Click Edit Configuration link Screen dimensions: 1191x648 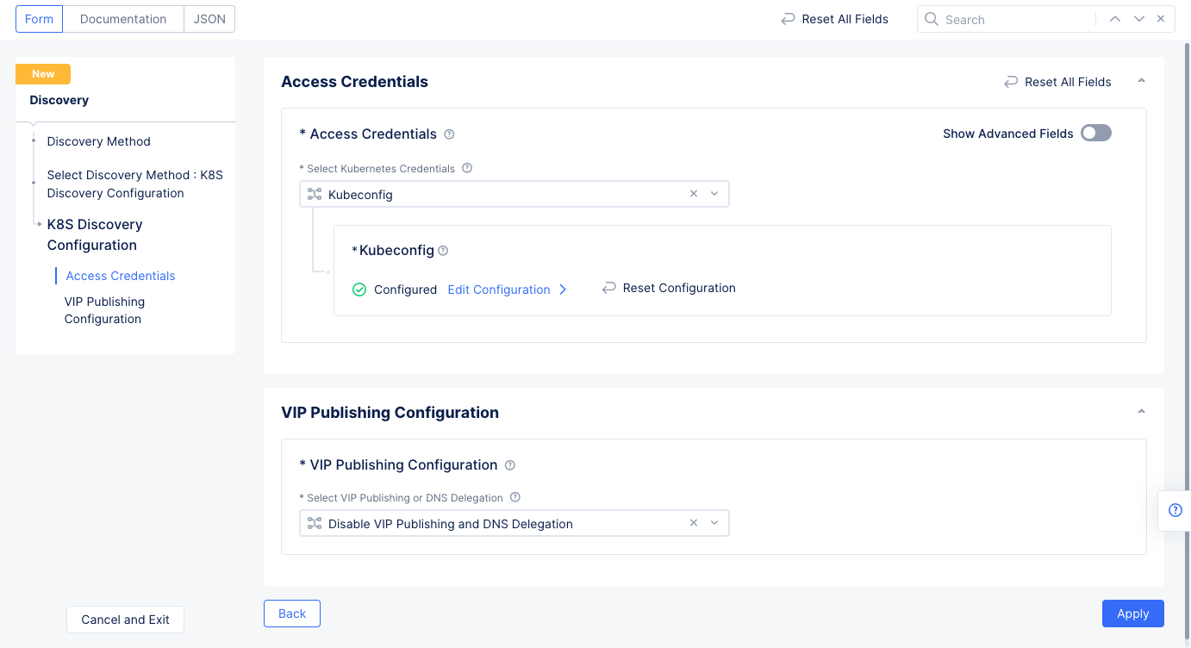(x=499, y=290)
